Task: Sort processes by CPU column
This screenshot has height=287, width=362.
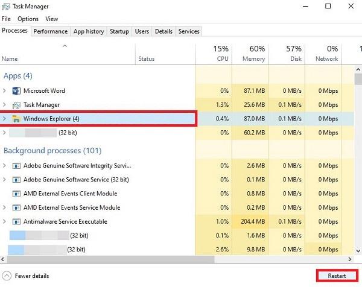Action: [214, 54]
